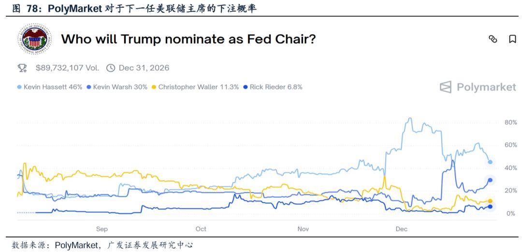Toggle Kevin Hassett 46% legend entry

[x=50, y=87]
